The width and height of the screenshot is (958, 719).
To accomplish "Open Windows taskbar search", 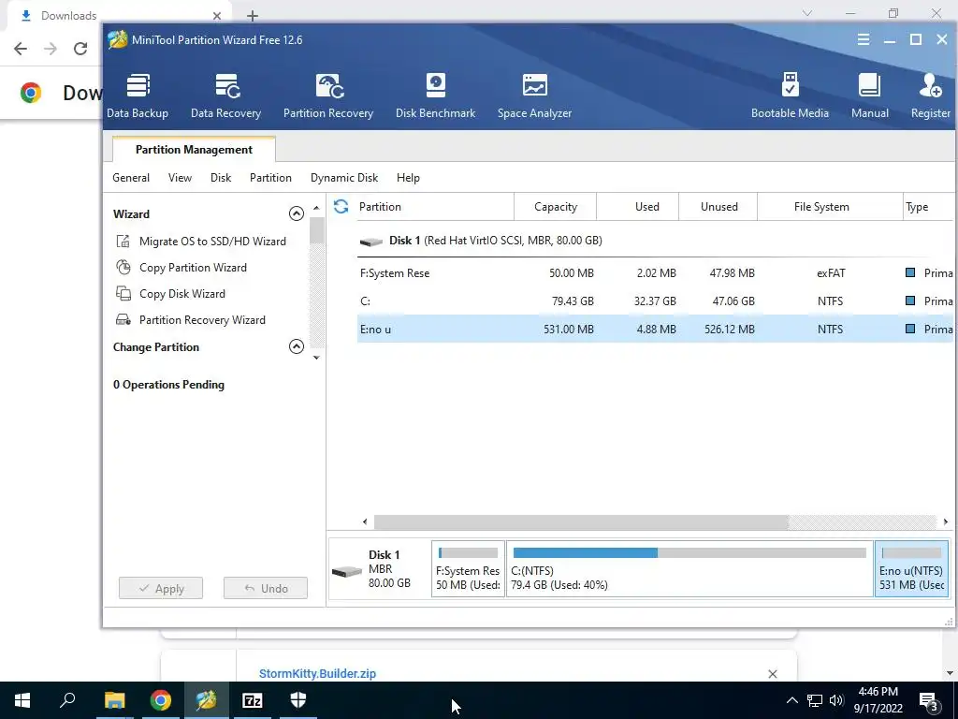I will tap(68, 700).
